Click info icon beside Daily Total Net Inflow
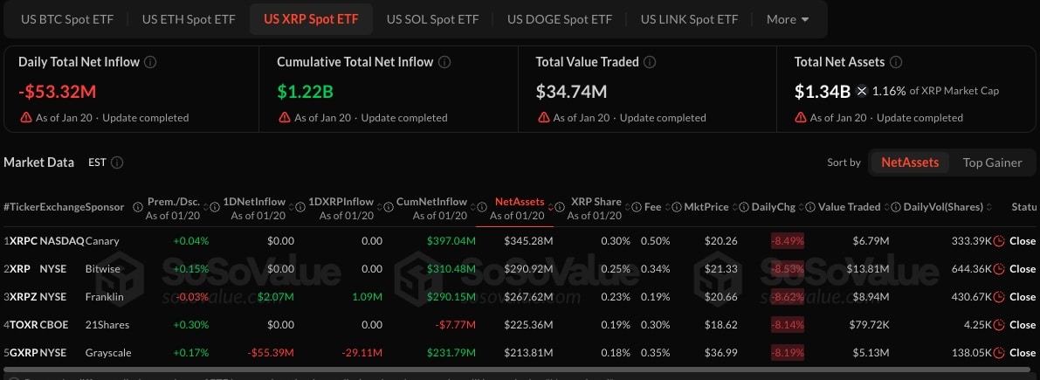The width and height of the screenshot is (1040, 380). pos(150,63)
